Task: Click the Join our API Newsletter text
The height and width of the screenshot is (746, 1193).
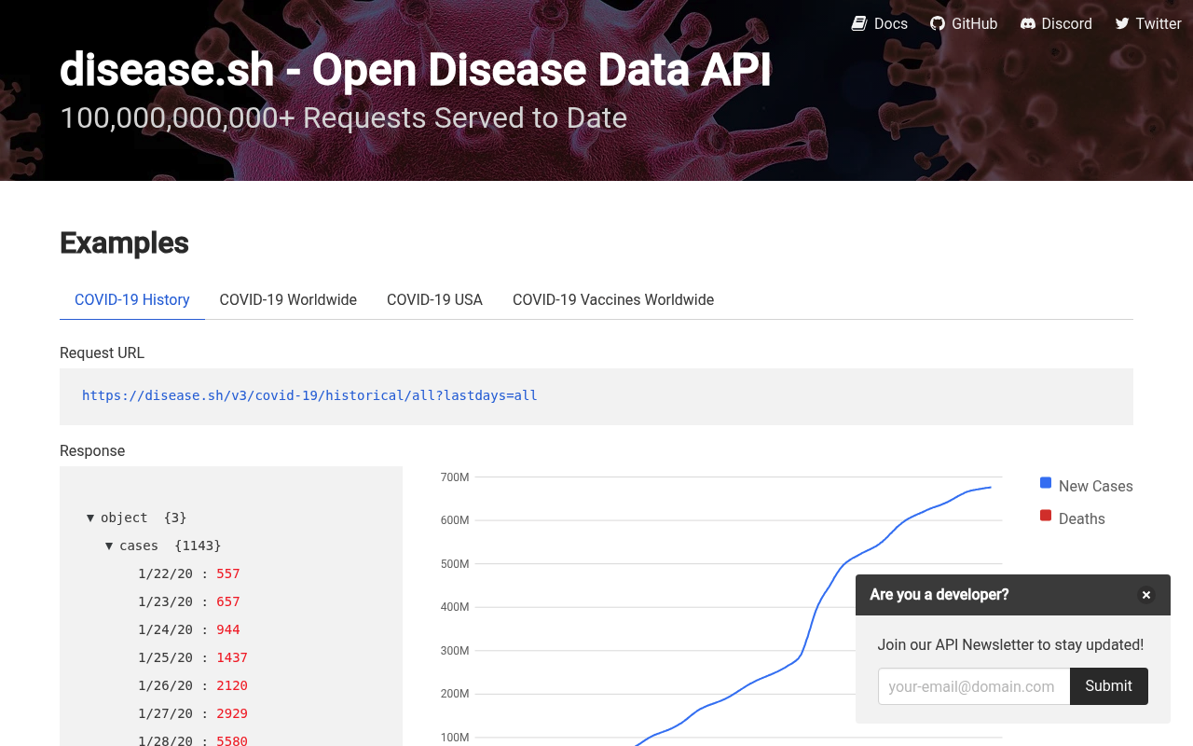Action: tap(1010, 644)
